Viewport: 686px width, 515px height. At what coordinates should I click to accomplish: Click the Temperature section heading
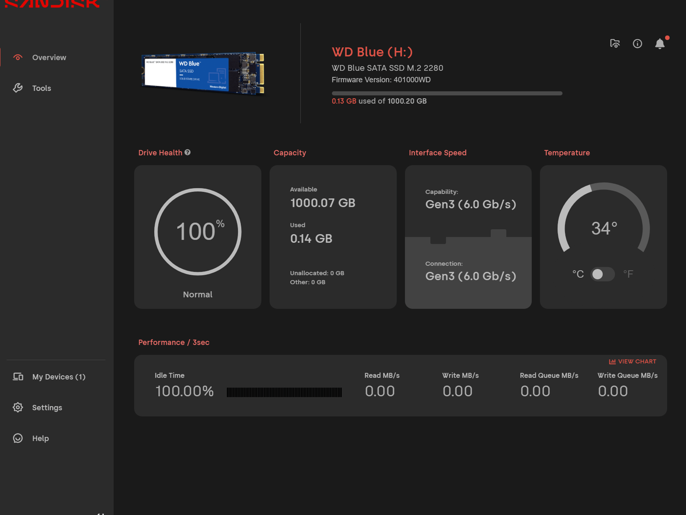point(567,153)
